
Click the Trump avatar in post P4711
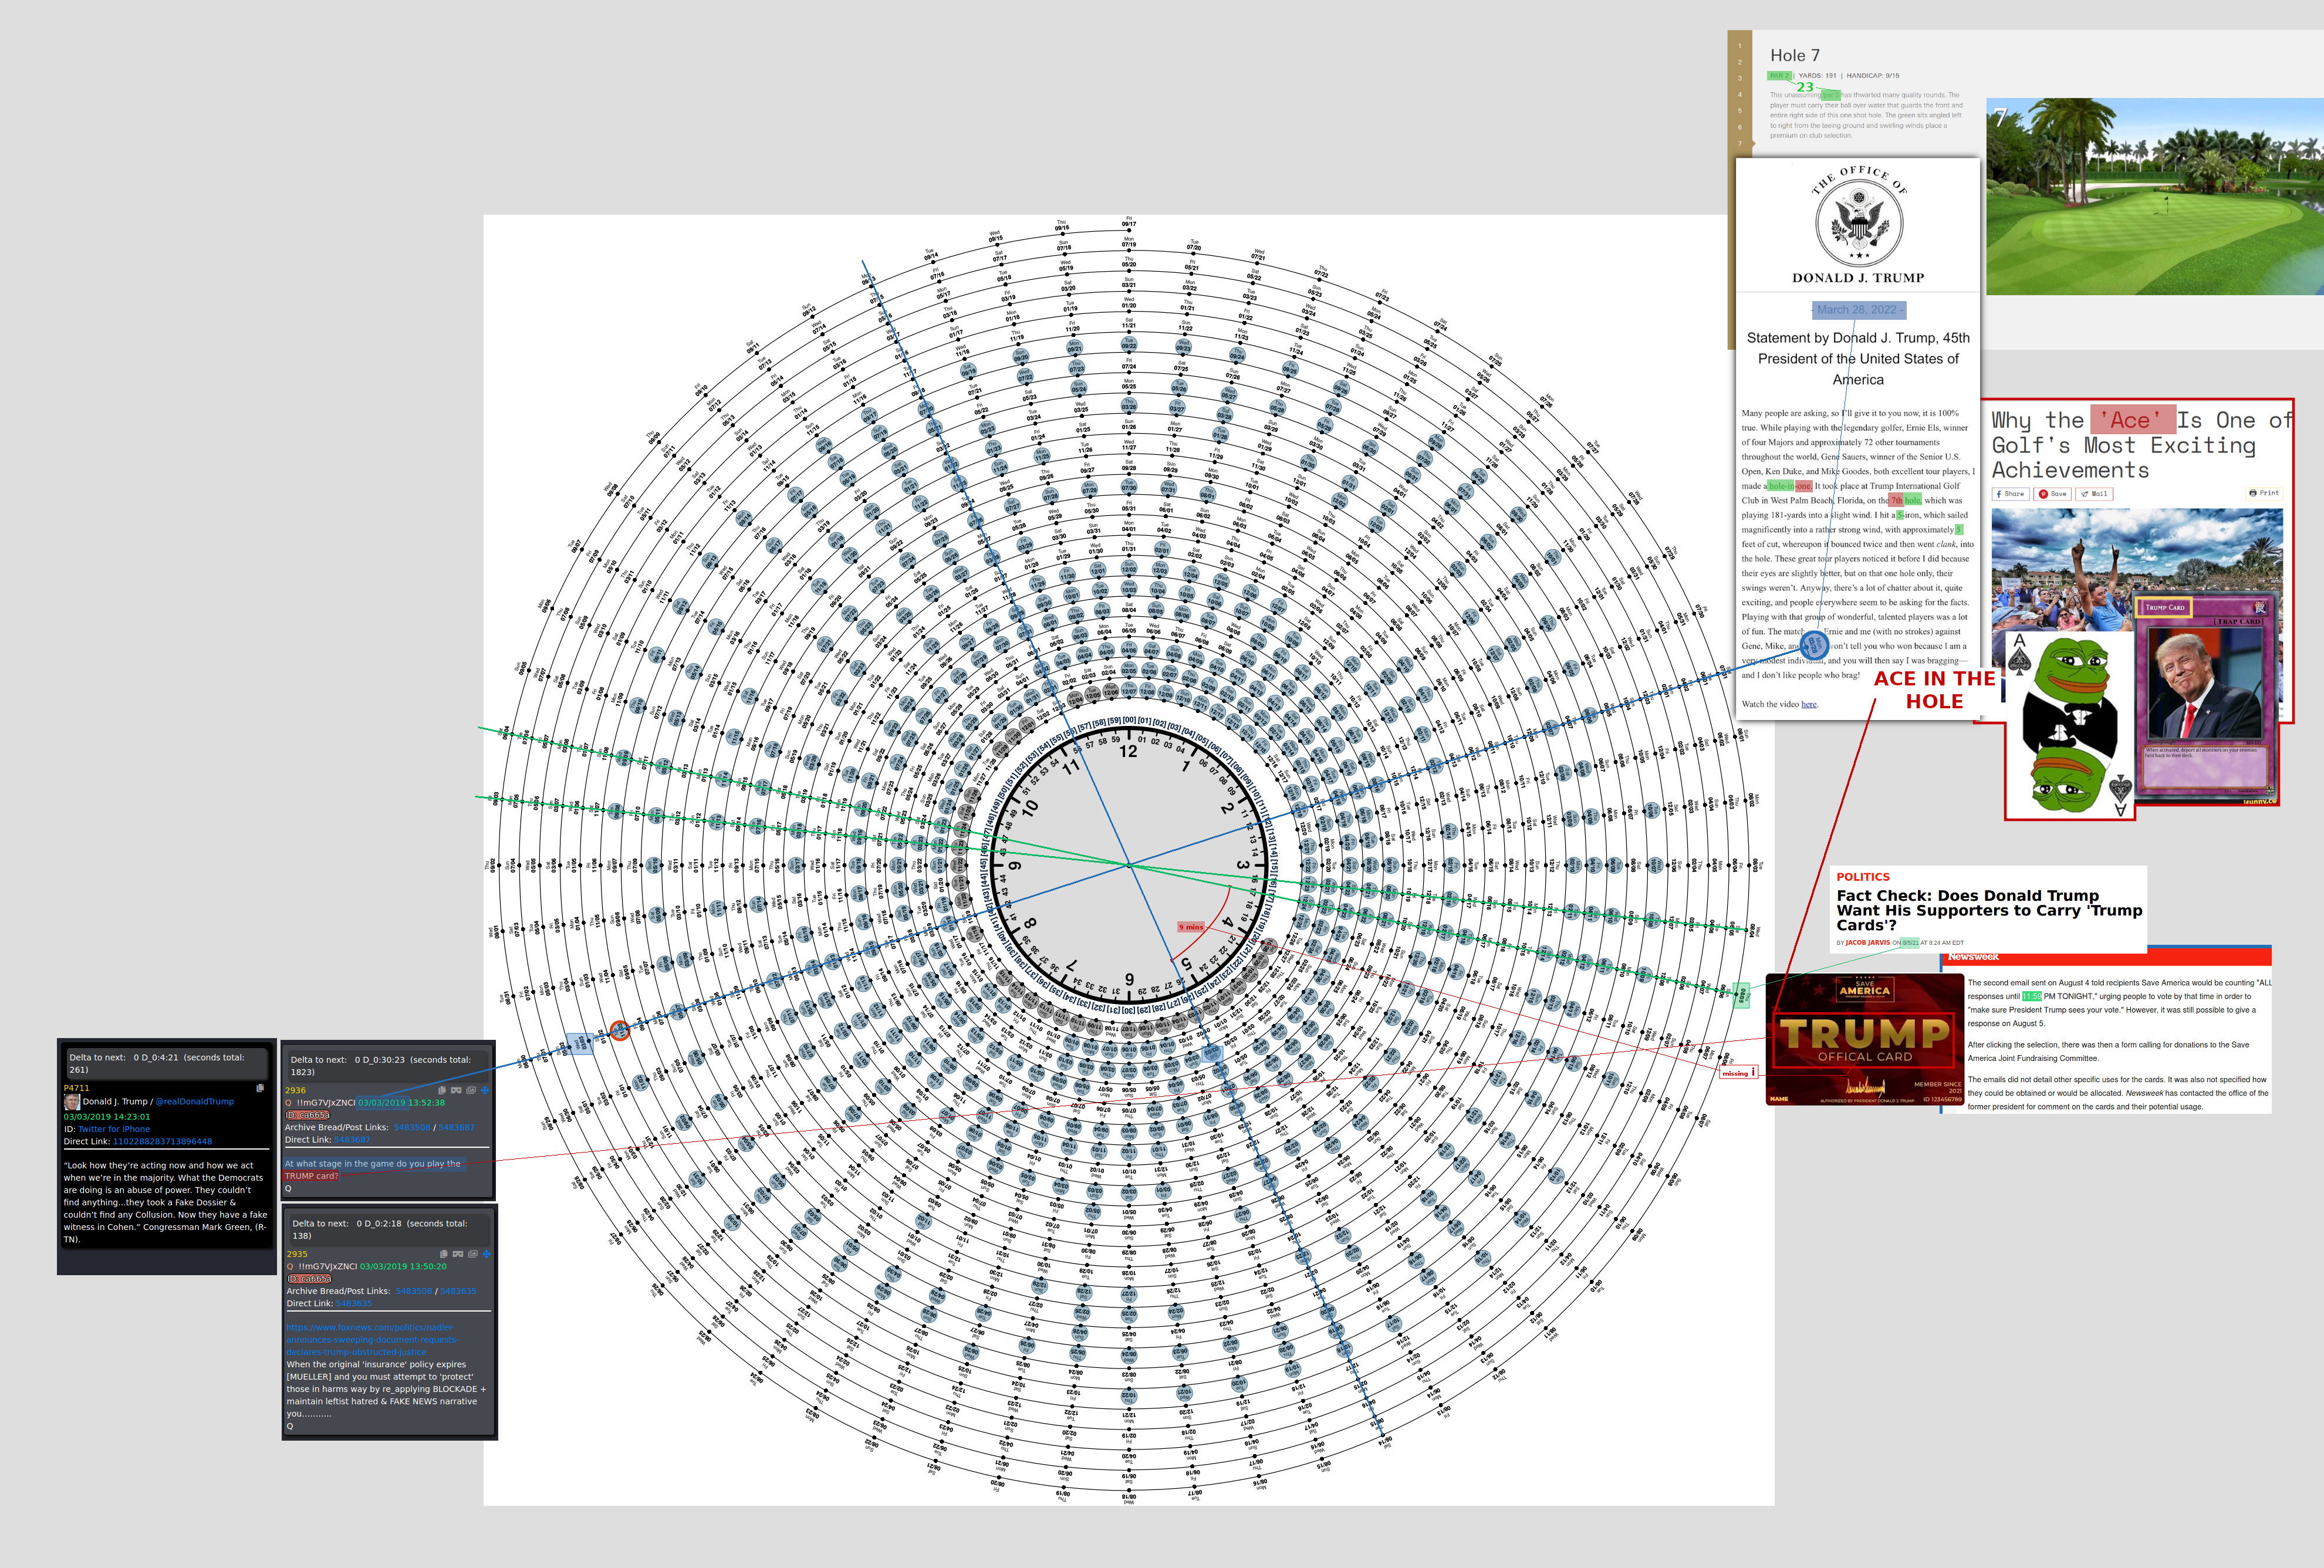click(x=71, y=1101)
